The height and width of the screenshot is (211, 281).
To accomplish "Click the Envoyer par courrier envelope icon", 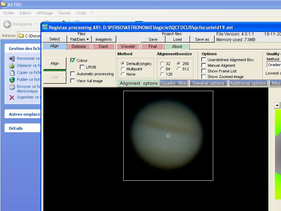I will pyautogui.click(x=12, y=87).
